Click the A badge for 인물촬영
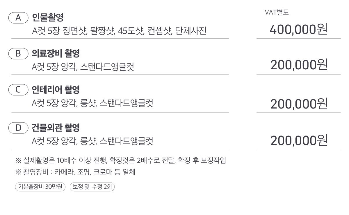This screenshot has width=349, height=215. [18, 18]
